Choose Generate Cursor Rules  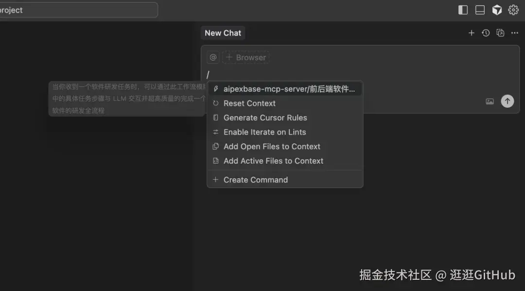[x=265, y=118]
